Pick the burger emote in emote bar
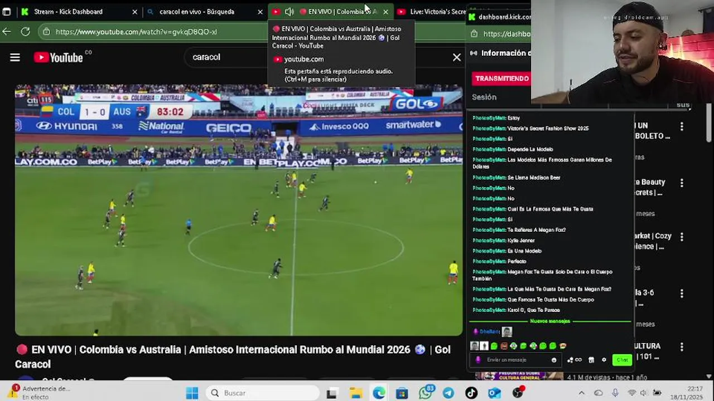 pos(563,346)
